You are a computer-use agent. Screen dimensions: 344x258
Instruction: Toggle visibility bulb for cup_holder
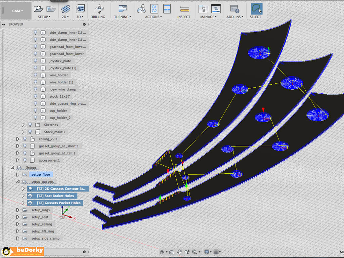(35, 111)
